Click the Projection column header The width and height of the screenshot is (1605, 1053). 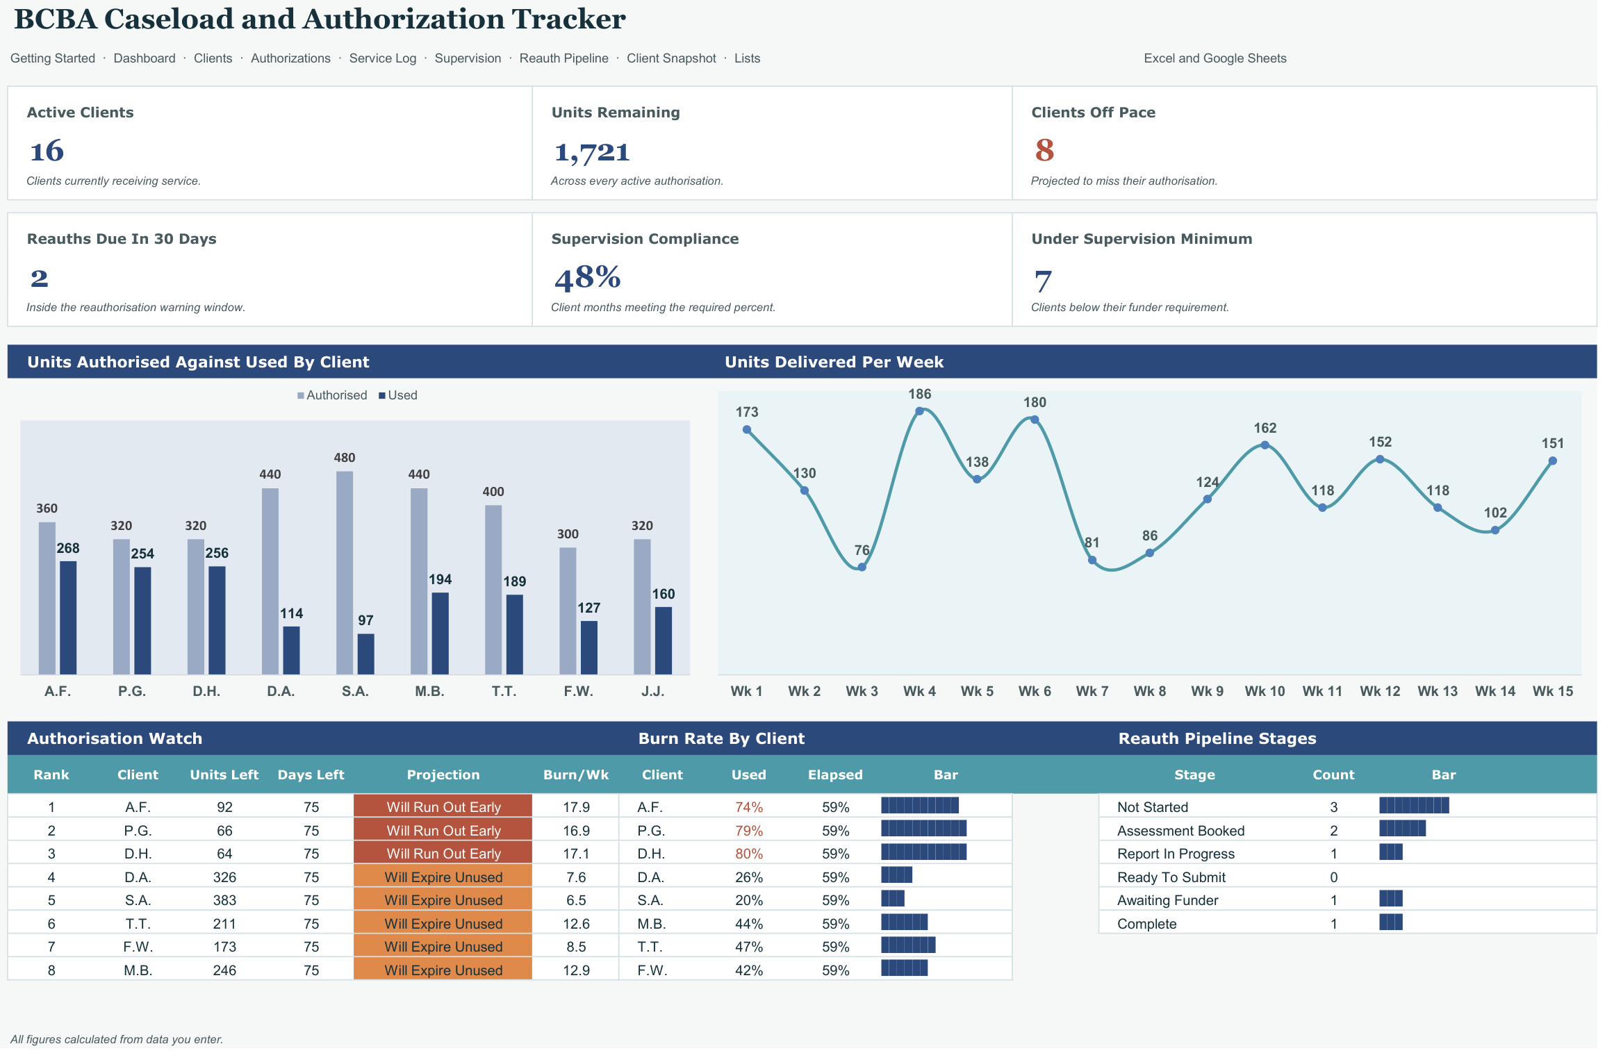point(443,774)
